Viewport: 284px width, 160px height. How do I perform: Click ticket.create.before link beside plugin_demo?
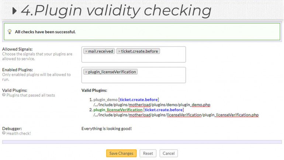[x=139, y=100]
